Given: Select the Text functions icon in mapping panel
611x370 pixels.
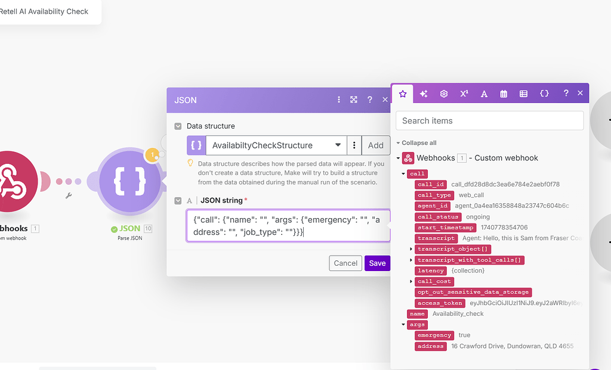Looking at the screenshot, I should [483, 94].
